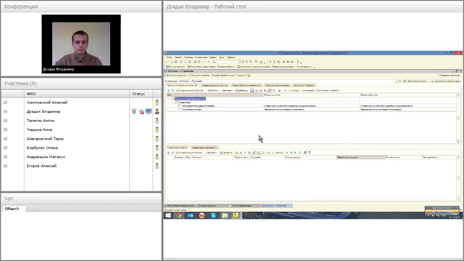
Task: Click the Print icon in main toolbar
Action: tap(195, 62)
